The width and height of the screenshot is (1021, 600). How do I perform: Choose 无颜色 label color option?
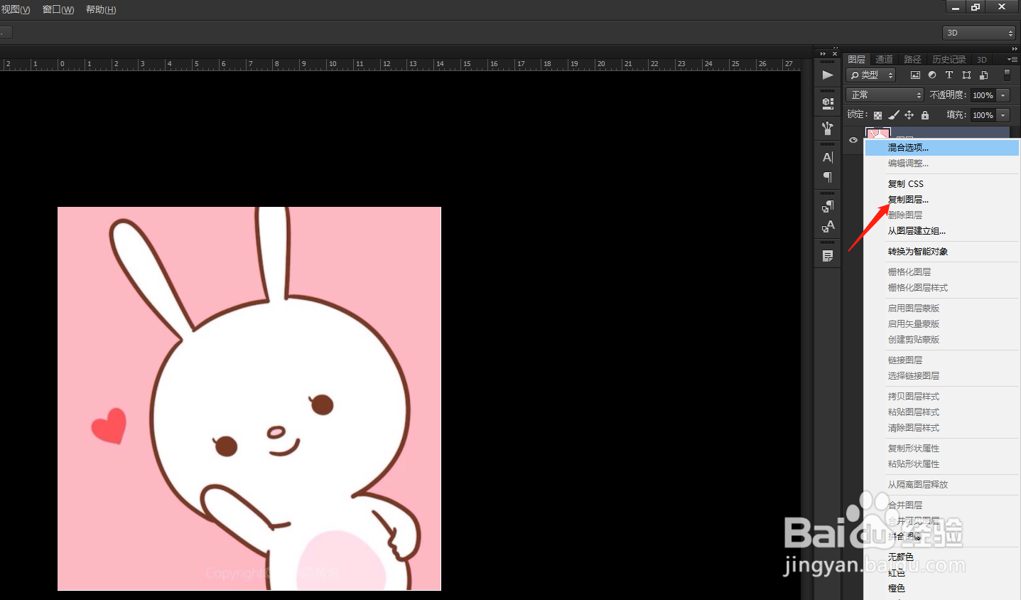click(x=941, y=557)
